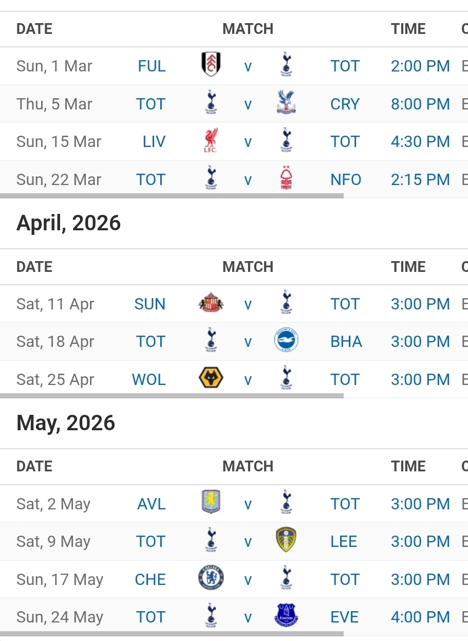
Task: Click the WOL team abbreviation
Action: tap(149, 380)
